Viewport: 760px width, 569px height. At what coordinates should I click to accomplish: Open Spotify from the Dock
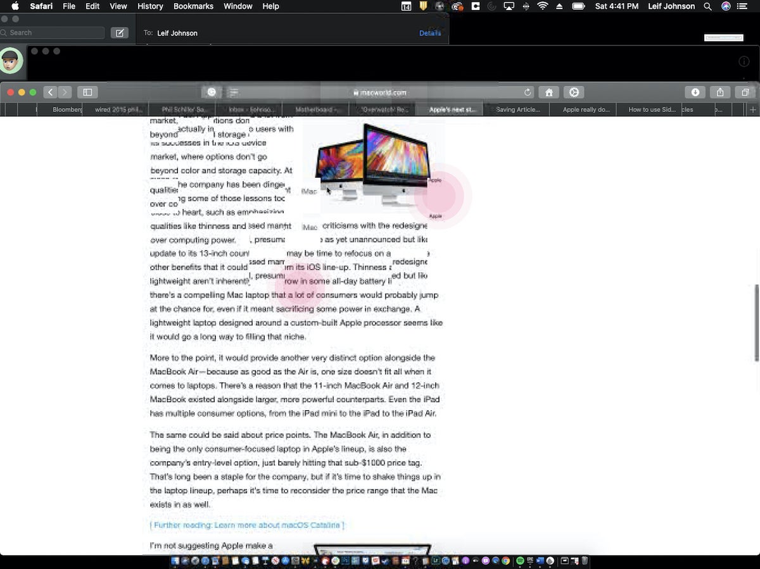coord(521,561)
